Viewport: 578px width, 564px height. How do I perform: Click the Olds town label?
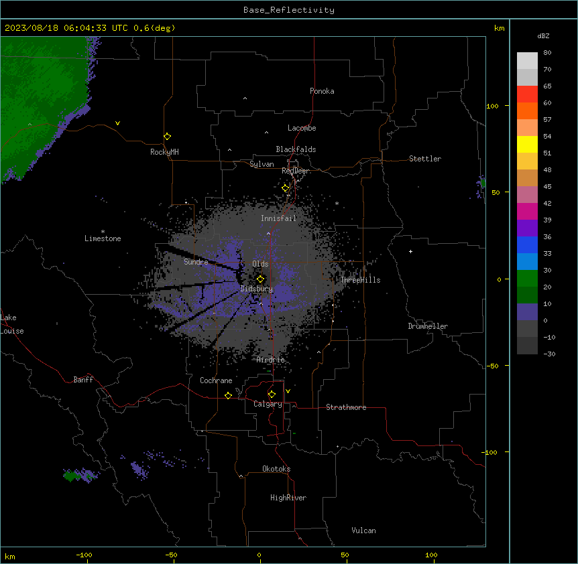coord(260,264)
